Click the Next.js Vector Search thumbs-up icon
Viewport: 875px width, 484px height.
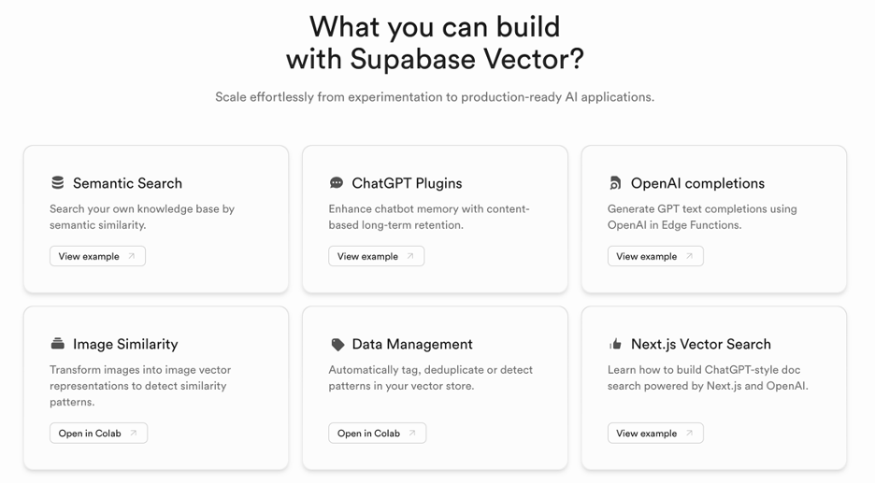615,345
